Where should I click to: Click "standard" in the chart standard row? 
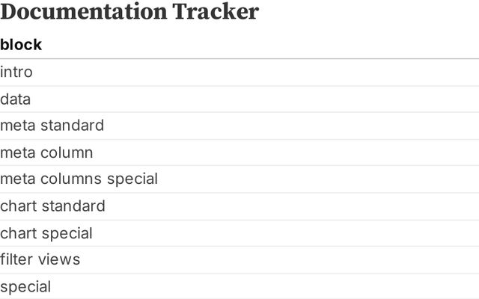[73, 206]
